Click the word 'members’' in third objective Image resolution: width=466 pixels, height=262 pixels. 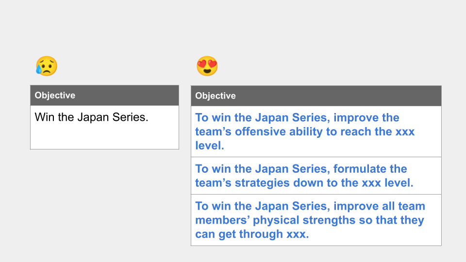[223, 220]
